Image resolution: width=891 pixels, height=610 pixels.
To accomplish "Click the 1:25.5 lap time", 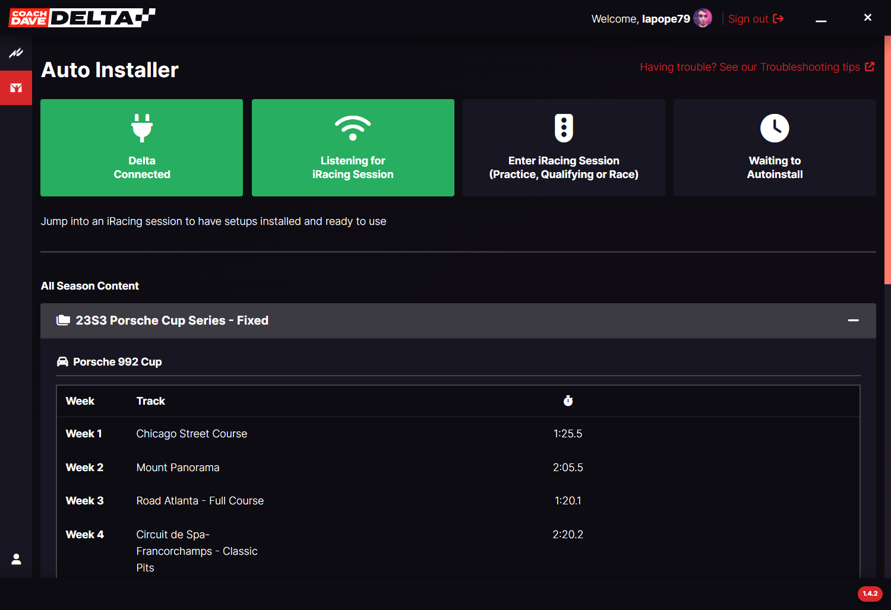I will (568, 434).
